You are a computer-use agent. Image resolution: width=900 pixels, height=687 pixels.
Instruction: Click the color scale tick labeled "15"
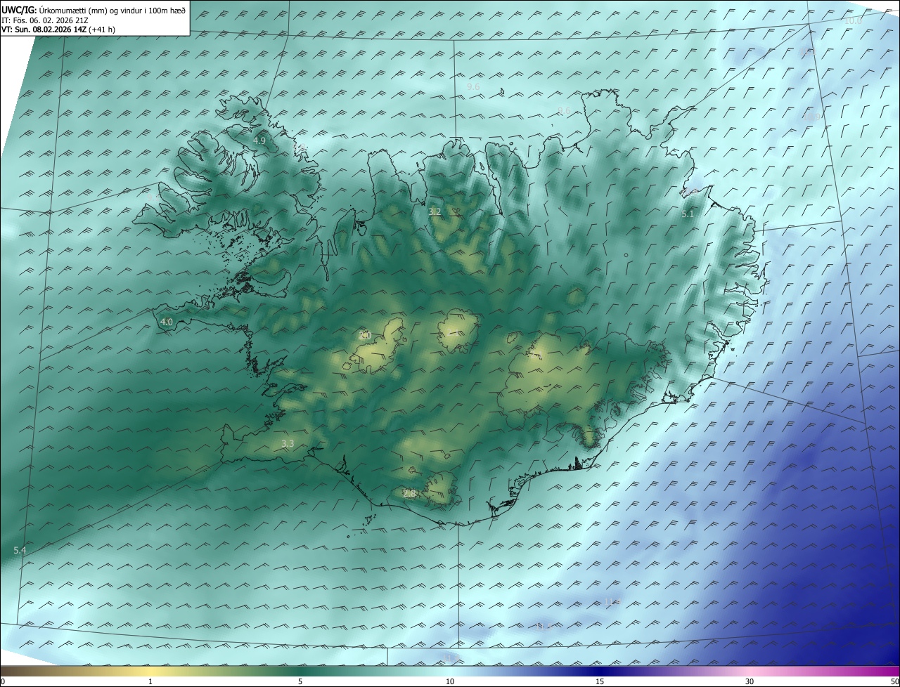pyautogui.click(x=600, y=681)
